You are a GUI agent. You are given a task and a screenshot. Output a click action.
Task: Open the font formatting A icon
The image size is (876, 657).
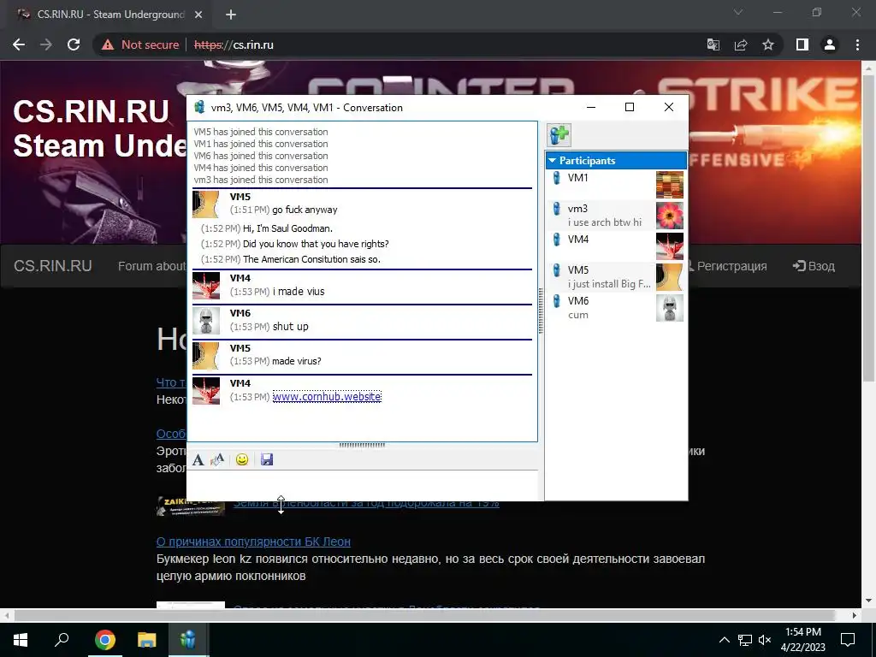[198, 459]
